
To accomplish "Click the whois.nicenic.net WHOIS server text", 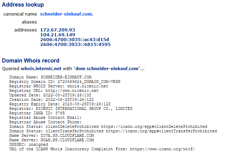I will (x=88, y=86).
